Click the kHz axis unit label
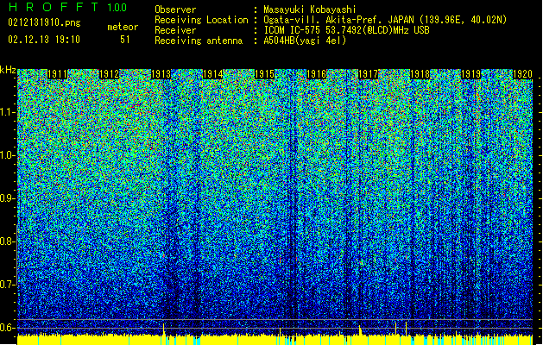The height and width of the screenshot is (345, 543). [x=8, y=70]
